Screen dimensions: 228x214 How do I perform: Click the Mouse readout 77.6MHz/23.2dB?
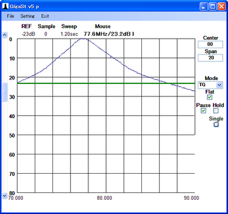tap(109, 34)
